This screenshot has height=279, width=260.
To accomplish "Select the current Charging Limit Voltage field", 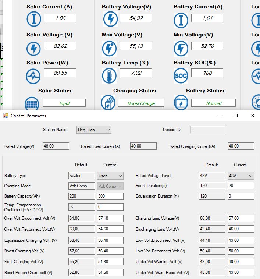I will click(x=241, y=218).
